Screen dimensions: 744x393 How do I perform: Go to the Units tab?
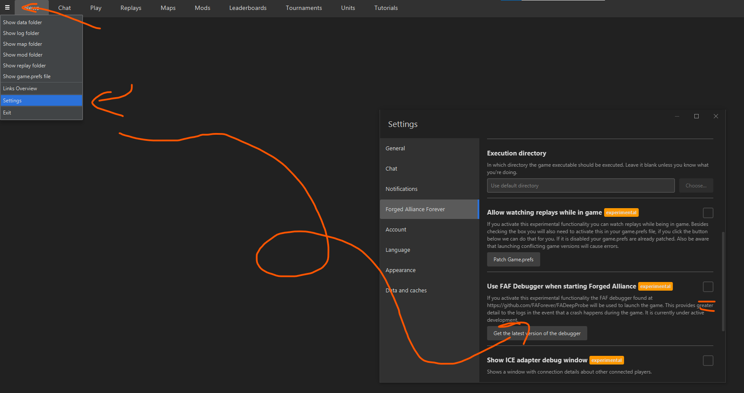348,8
